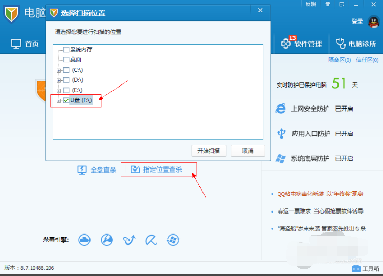The image size is (383, 276).
Task: Check the 系统内存 checkbox
Action: (66, 50)
